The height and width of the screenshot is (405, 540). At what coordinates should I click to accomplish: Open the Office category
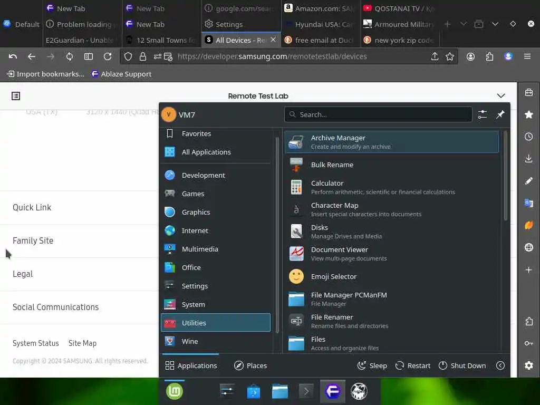(216, 267)
